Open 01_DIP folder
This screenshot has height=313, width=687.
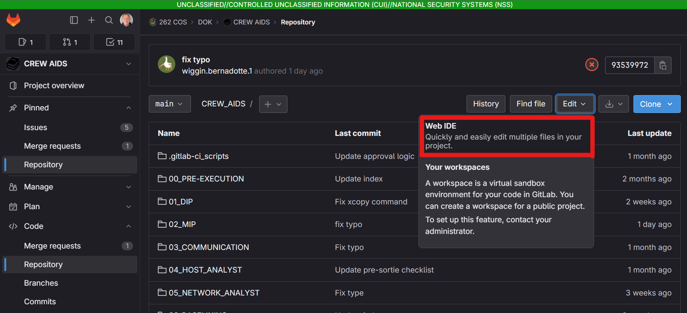click(181, 202)
